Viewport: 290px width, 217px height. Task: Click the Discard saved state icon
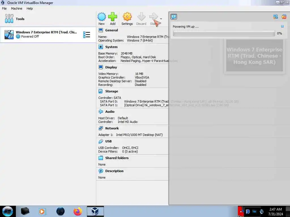[x=141, y=17]
